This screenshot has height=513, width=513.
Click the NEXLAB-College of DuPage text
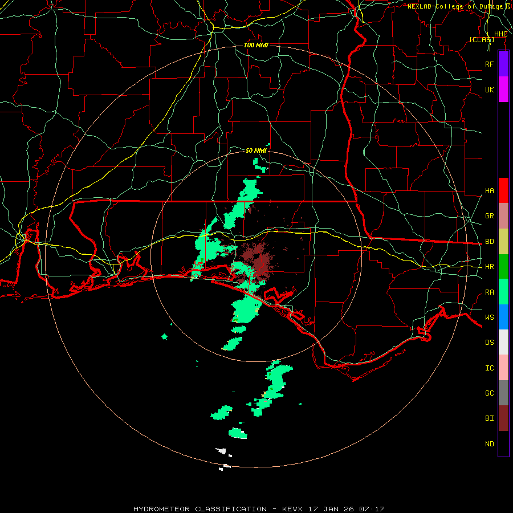[455, 6]
